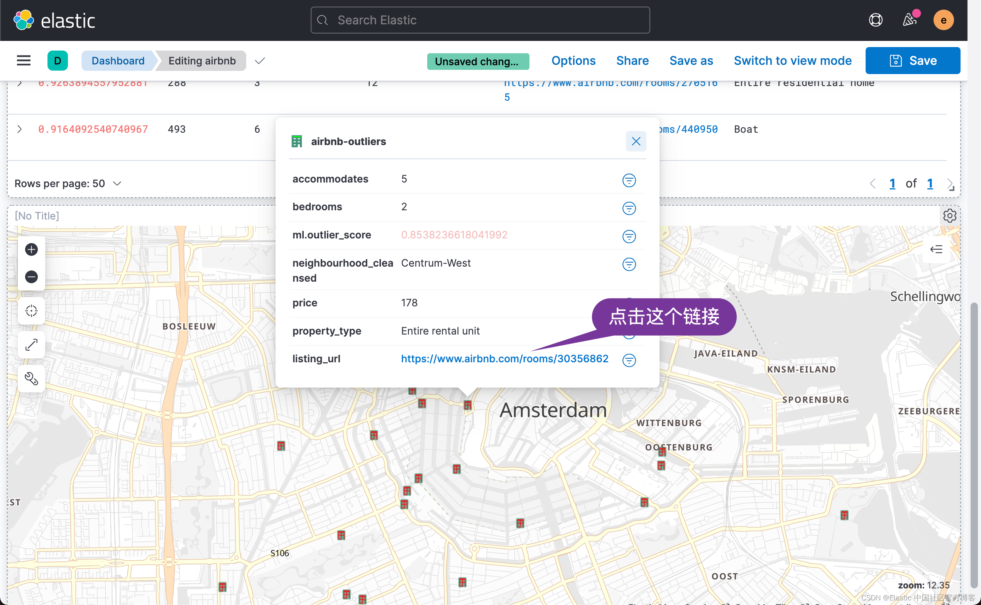Focus the Search Elastic field

pyautogui.click(x=480, y=20)
